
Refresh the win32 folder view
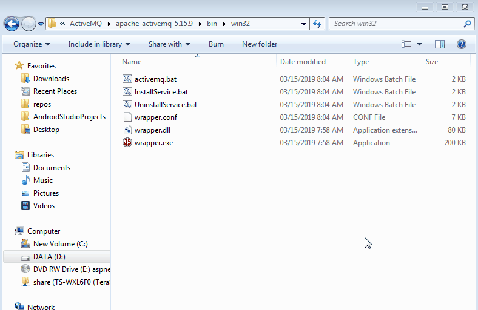(317, 24)
